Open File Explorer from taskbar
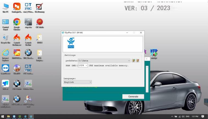This screenshot has height=119, width=208. point(8,117)
